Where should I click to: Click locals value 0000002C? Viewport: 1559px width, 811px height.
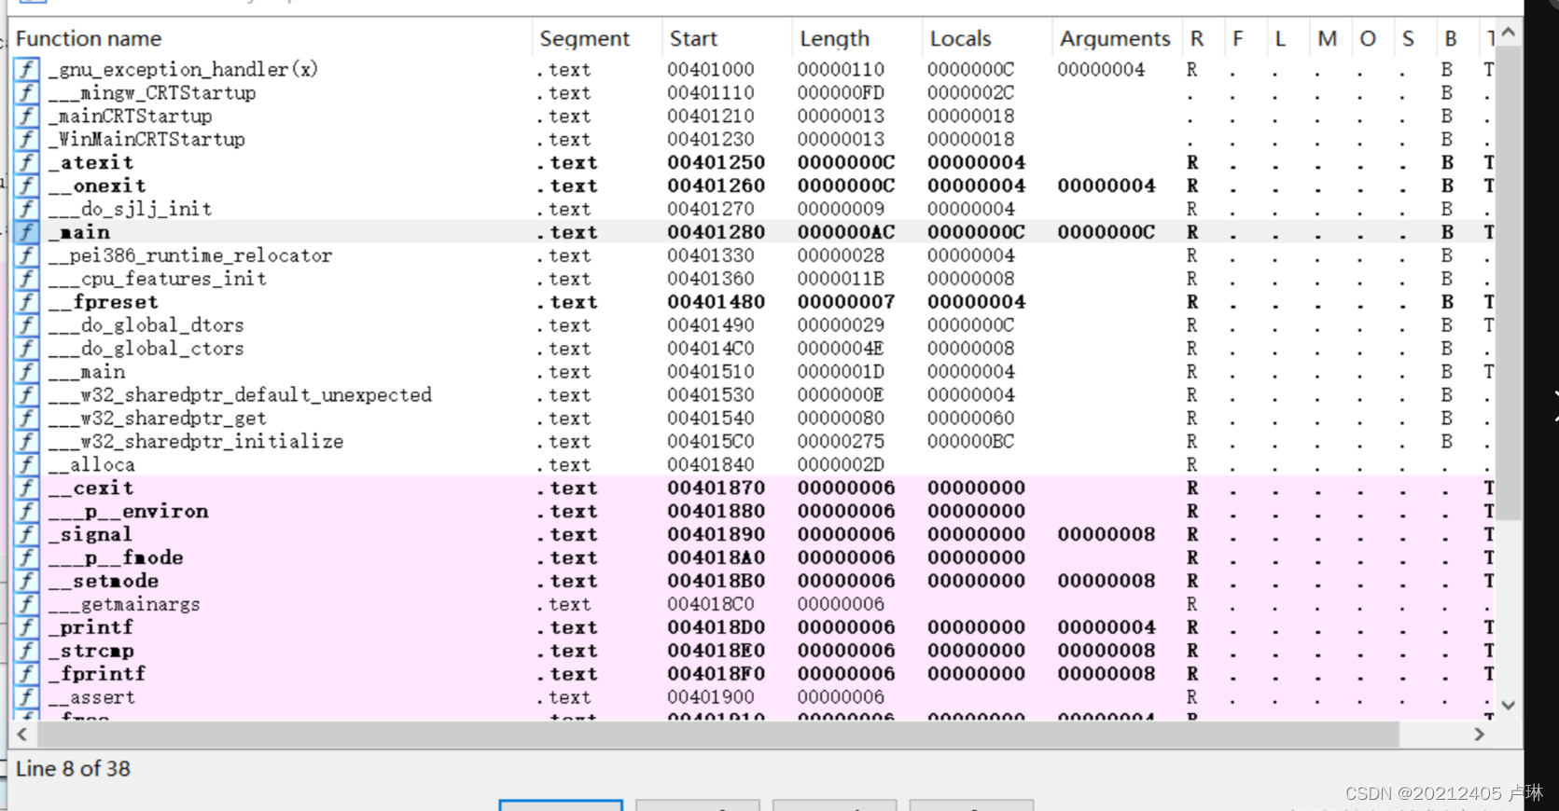pyautogui.click(x=970, y=92)
